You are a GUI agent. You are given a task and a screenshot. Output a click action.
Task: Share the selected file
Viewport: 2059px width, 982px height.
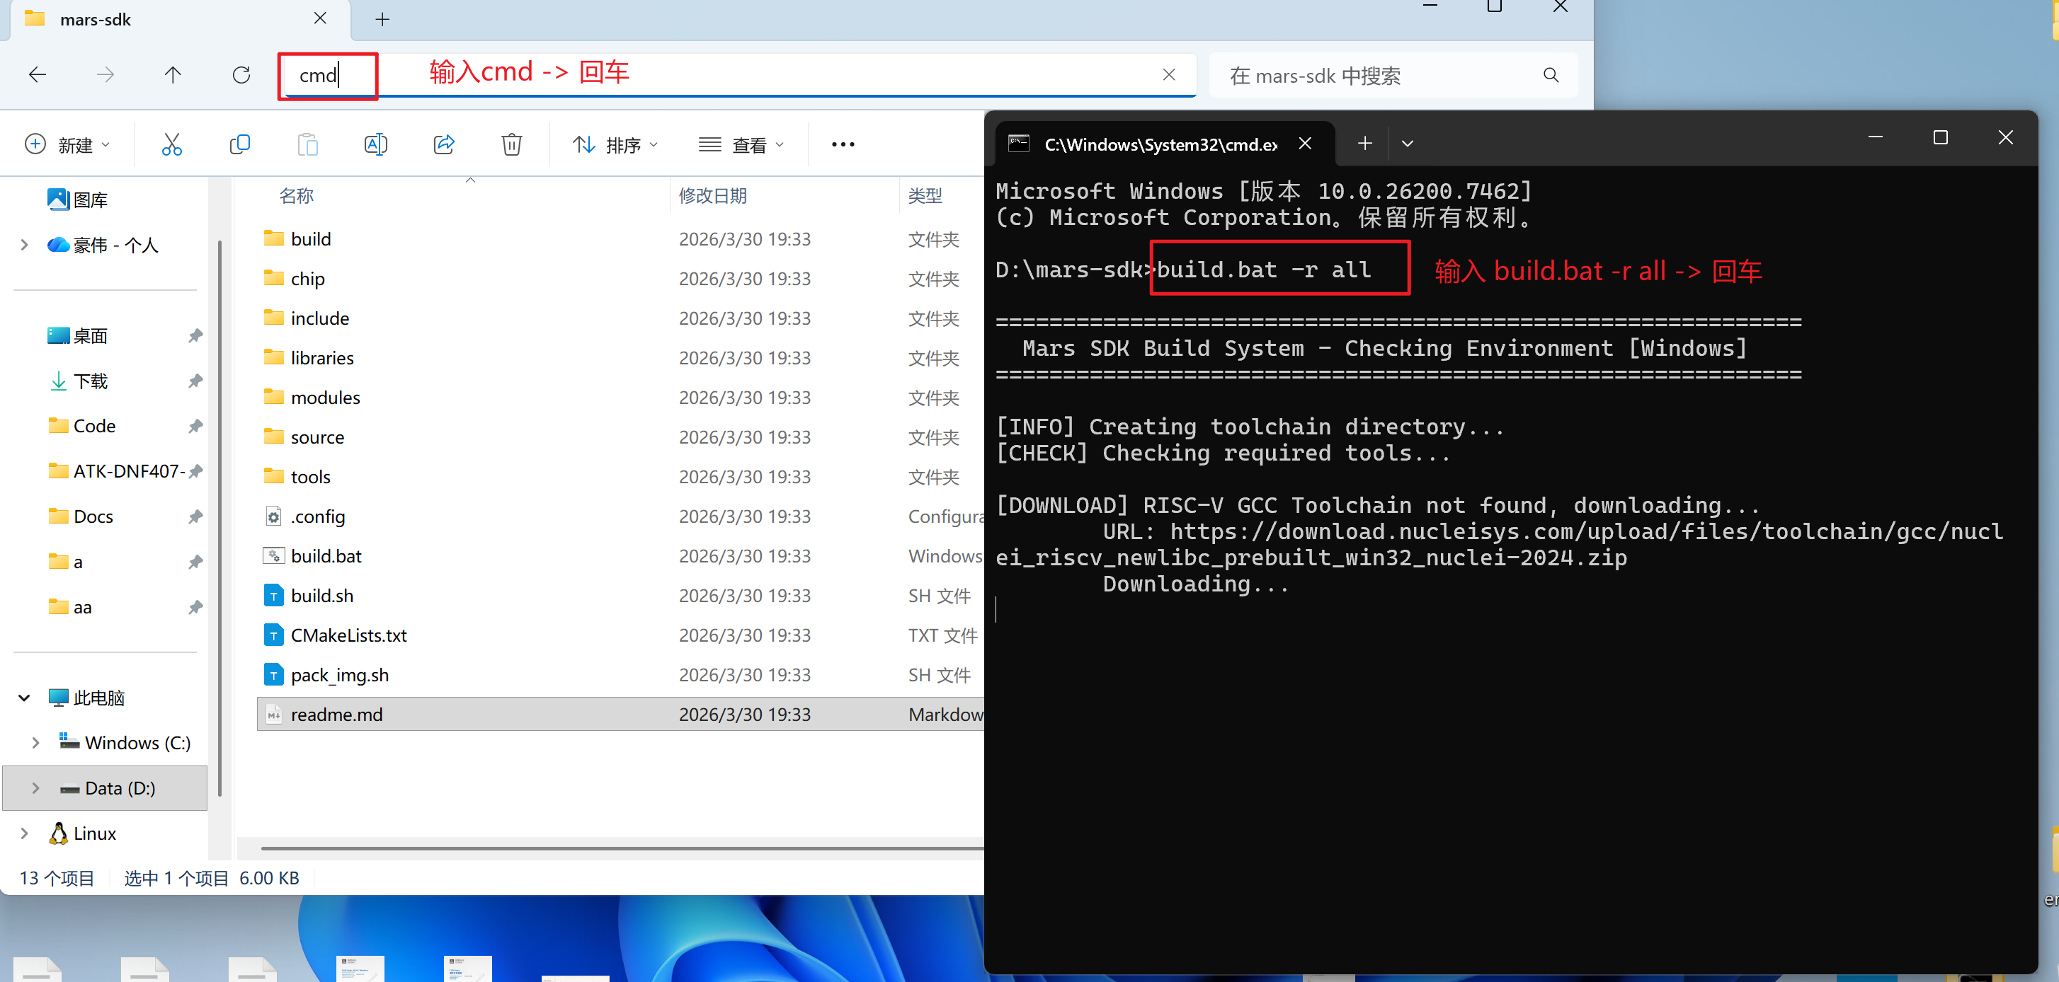pyautogui.click(x=445, y=144)
